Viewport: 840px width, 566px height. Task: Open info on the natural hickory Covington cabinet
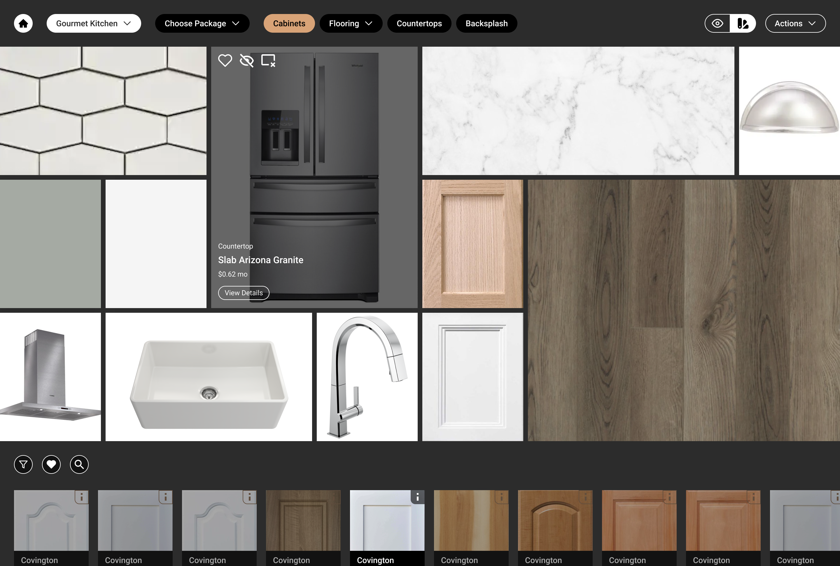coord(502,497)
